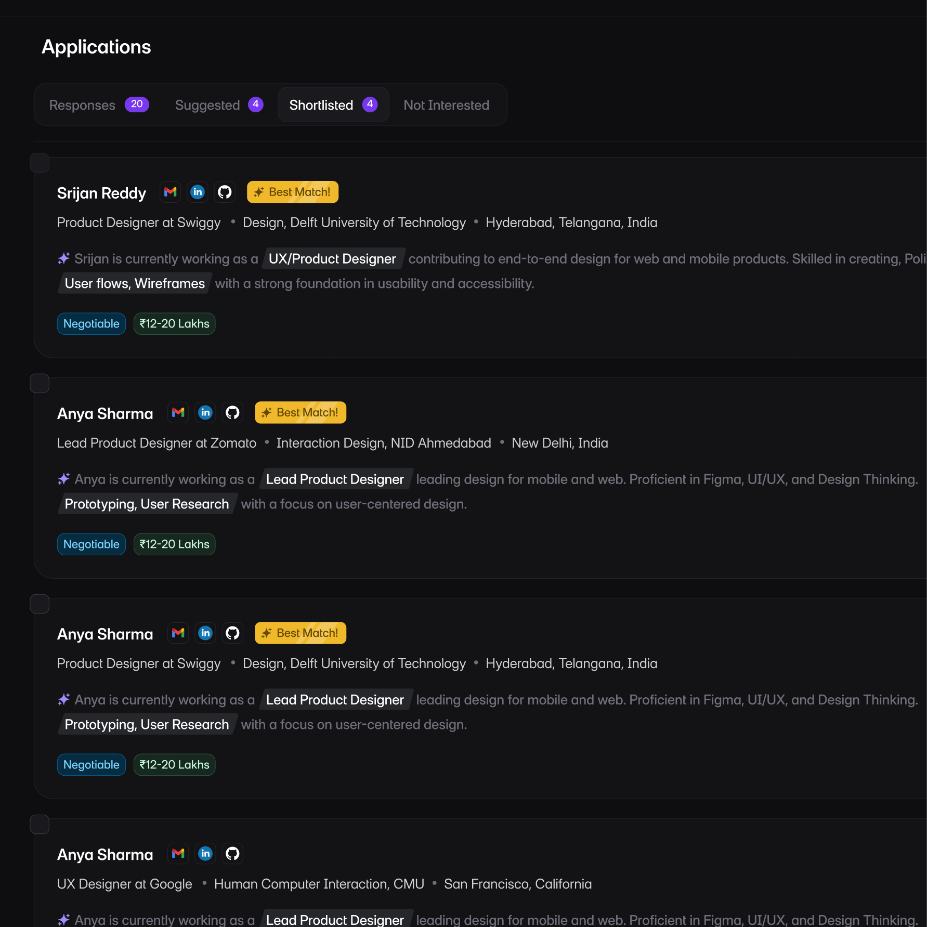
Task: Check the Anya Sharma Google card checkbox
Action: tap(40, 824)
